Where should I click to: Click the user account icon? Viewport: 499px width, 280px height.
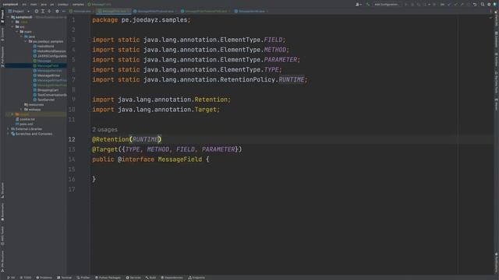tap(359, 5)
